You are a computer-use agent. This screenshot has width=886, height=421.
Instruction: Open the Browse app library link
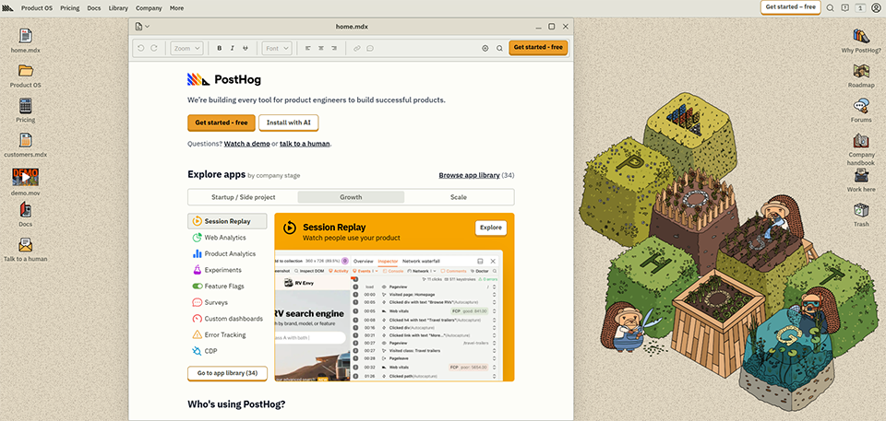(x=470, y=176)
